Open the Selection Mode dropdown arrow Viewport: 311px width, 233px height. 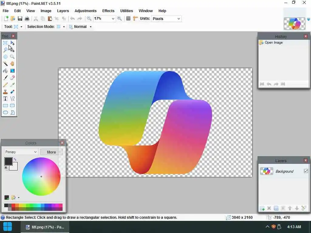[64, 27]
